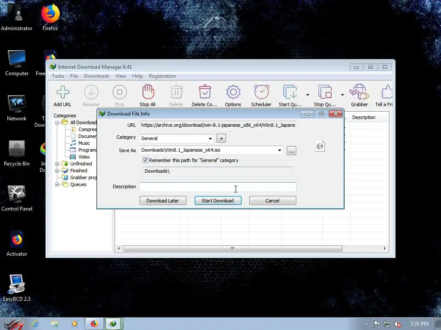Expand the Finished tree node
This screenshot has height=330, width=441.
pos(57,171)
